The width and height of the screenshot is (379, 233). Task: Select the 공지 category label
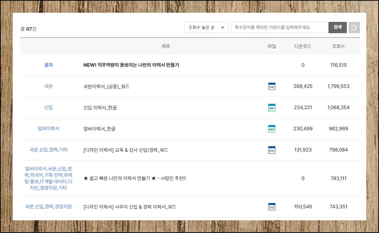pos(48,65)
